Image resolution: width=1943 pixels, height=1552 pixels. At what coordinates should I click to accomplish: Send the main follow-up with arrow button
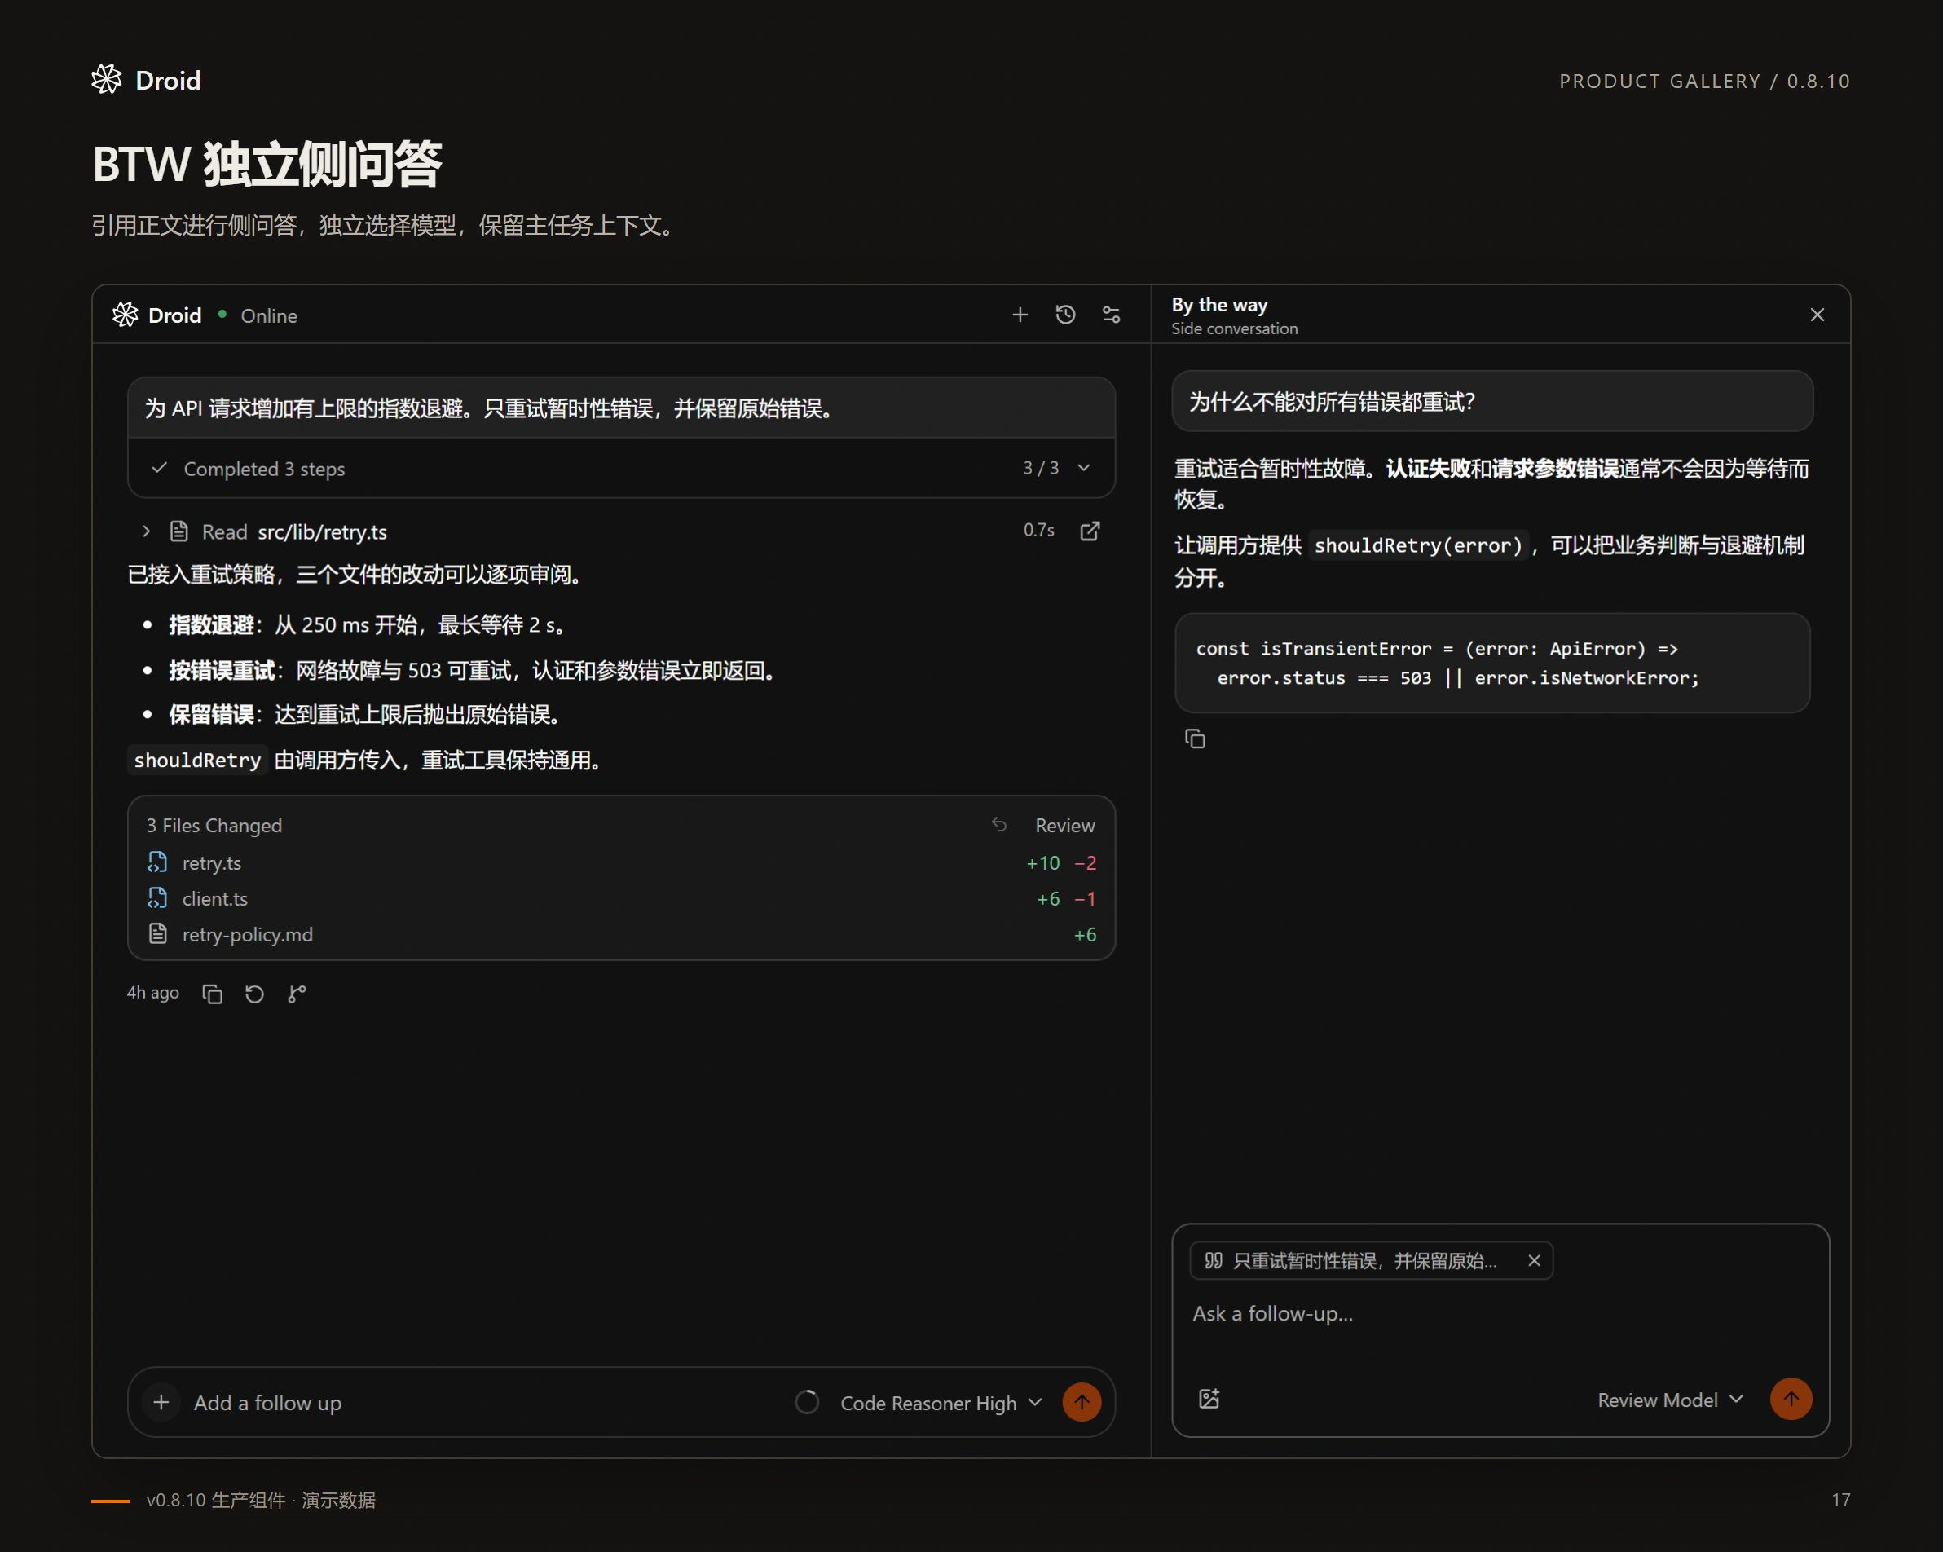1082,1402
